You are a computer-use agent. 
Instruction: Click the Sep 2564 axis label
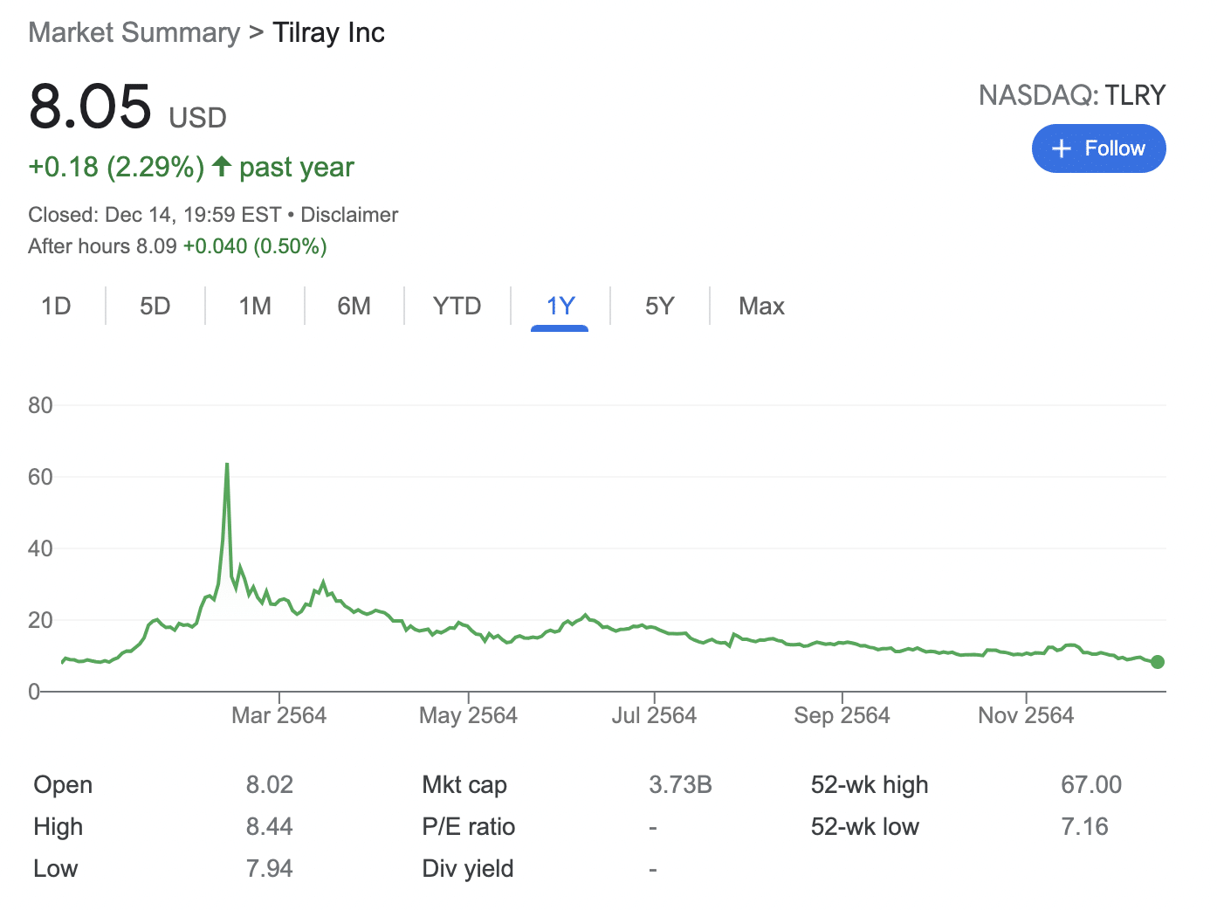pyautogui.click(x=842, y=716)
